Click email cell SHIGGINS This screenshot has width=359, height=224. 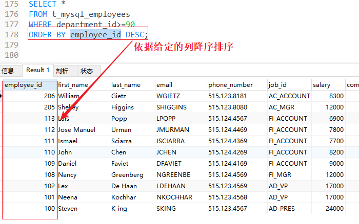click(181, 107)
